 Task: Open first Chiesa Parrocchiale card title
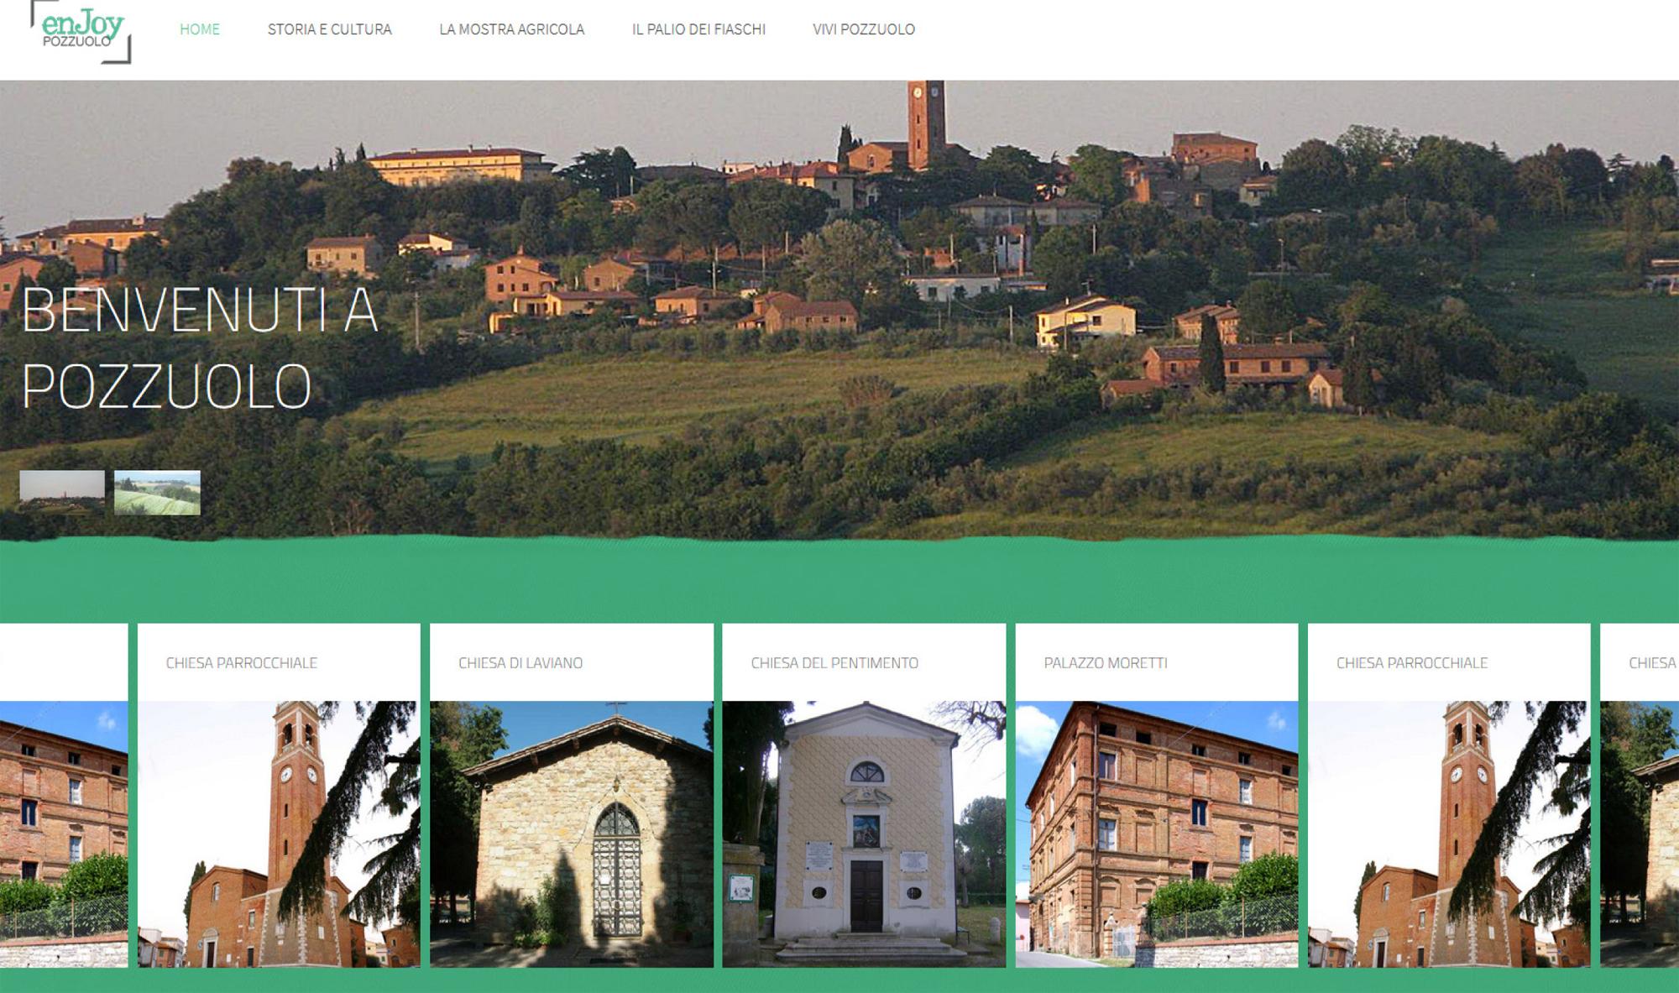click(242, 663)
